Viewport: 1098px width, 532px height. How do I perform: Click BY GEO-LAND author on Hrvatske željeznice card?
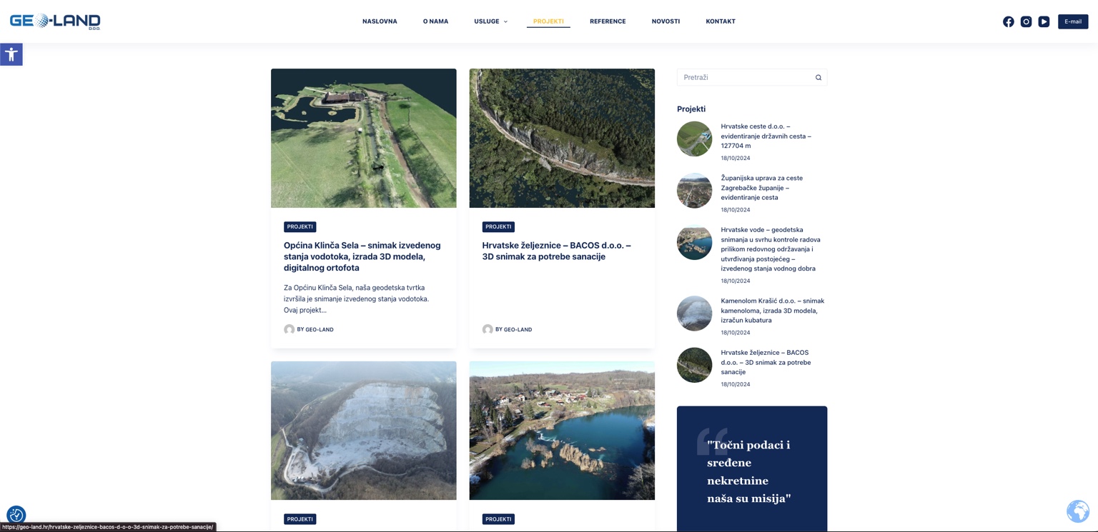coord(514,330)
